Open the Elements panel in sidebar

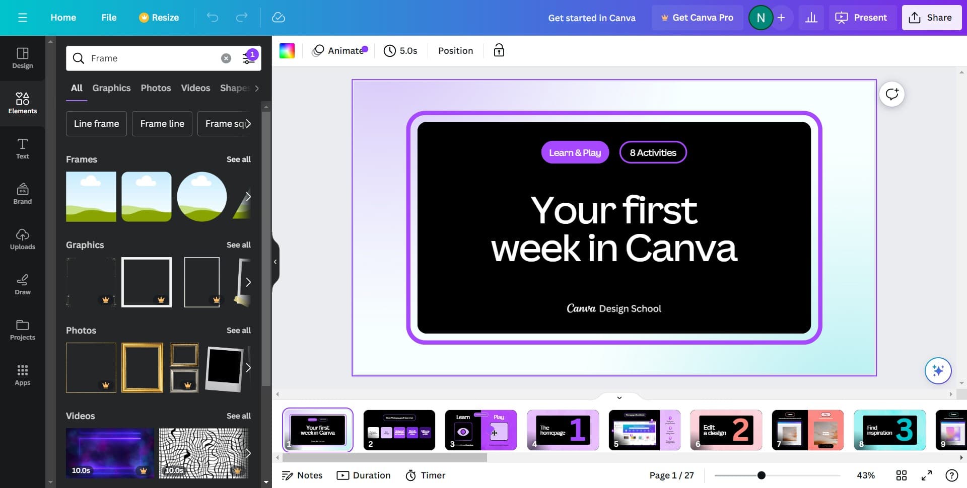23,103
